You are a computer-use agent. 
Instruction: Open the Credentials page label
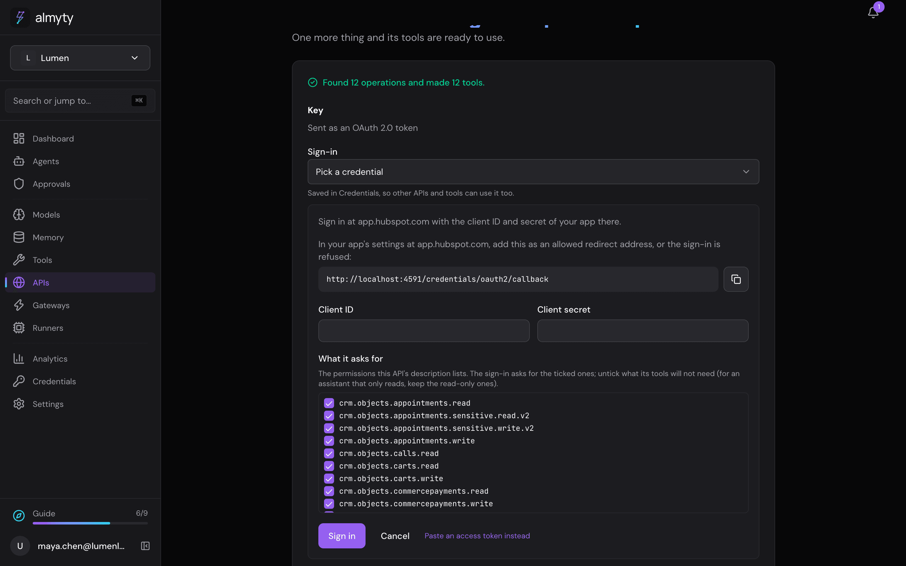tap(54, 381)
